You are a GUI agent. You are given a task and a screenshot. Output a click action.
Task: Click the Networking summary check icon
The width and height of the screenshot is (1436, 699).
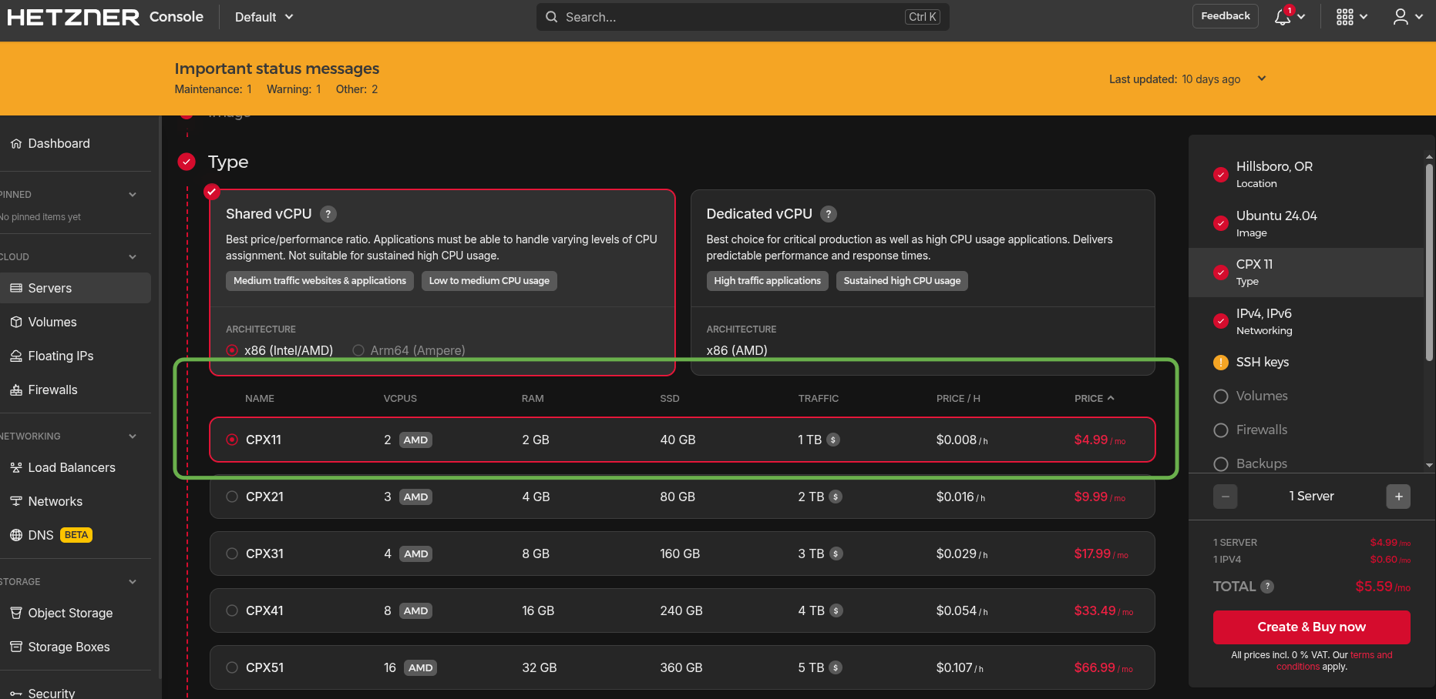[1221, 321]
